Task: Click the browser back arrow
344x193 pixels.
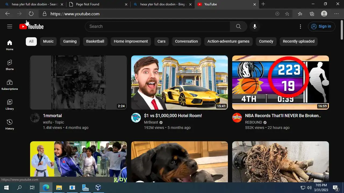Action: pyautogui.click(x=8, y=14)
